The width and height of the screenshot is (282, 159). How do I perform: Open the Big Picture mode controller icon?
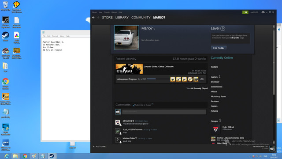pos(263,12)
